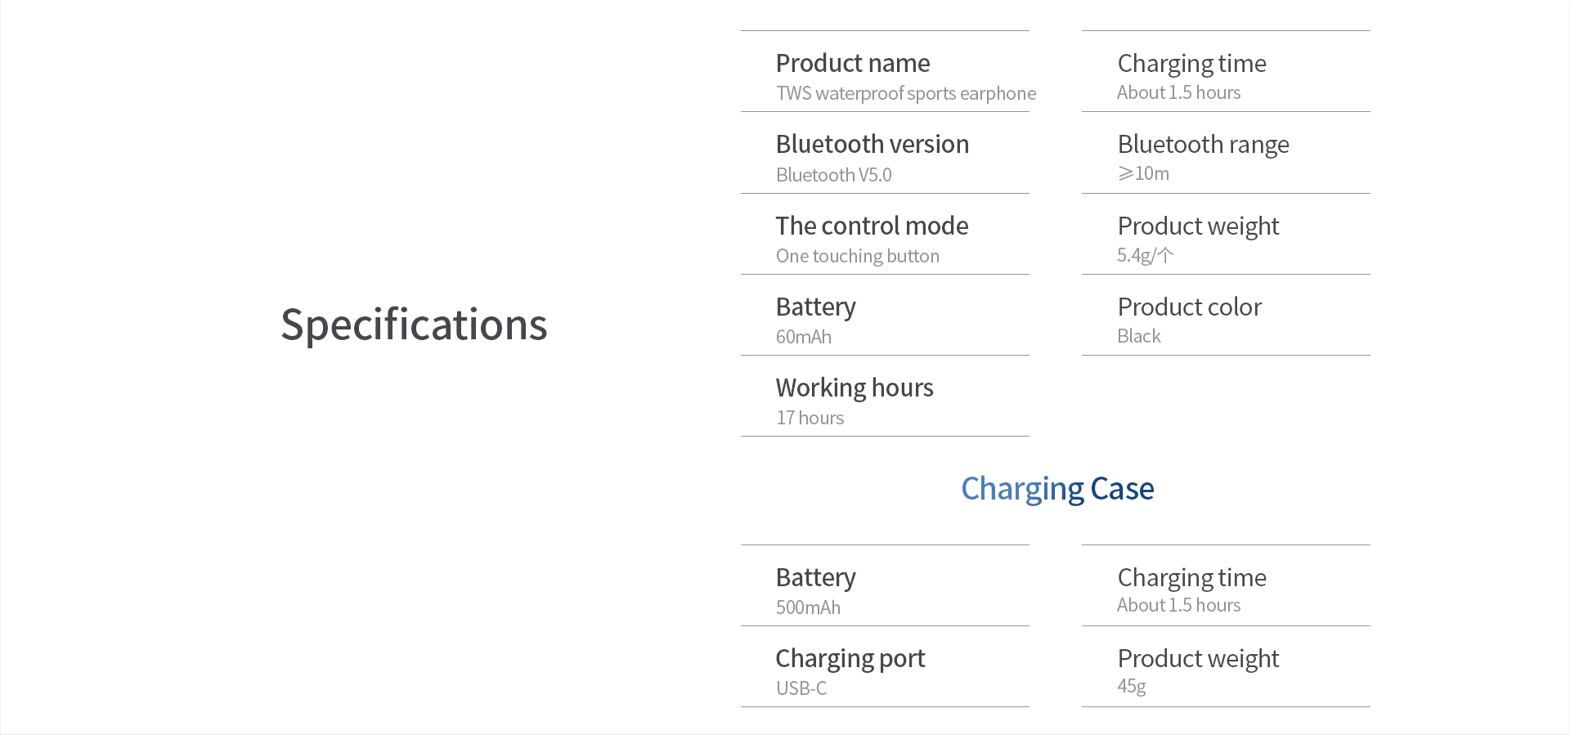
Task: Click the Charging Case heading
Action: 1056,489
